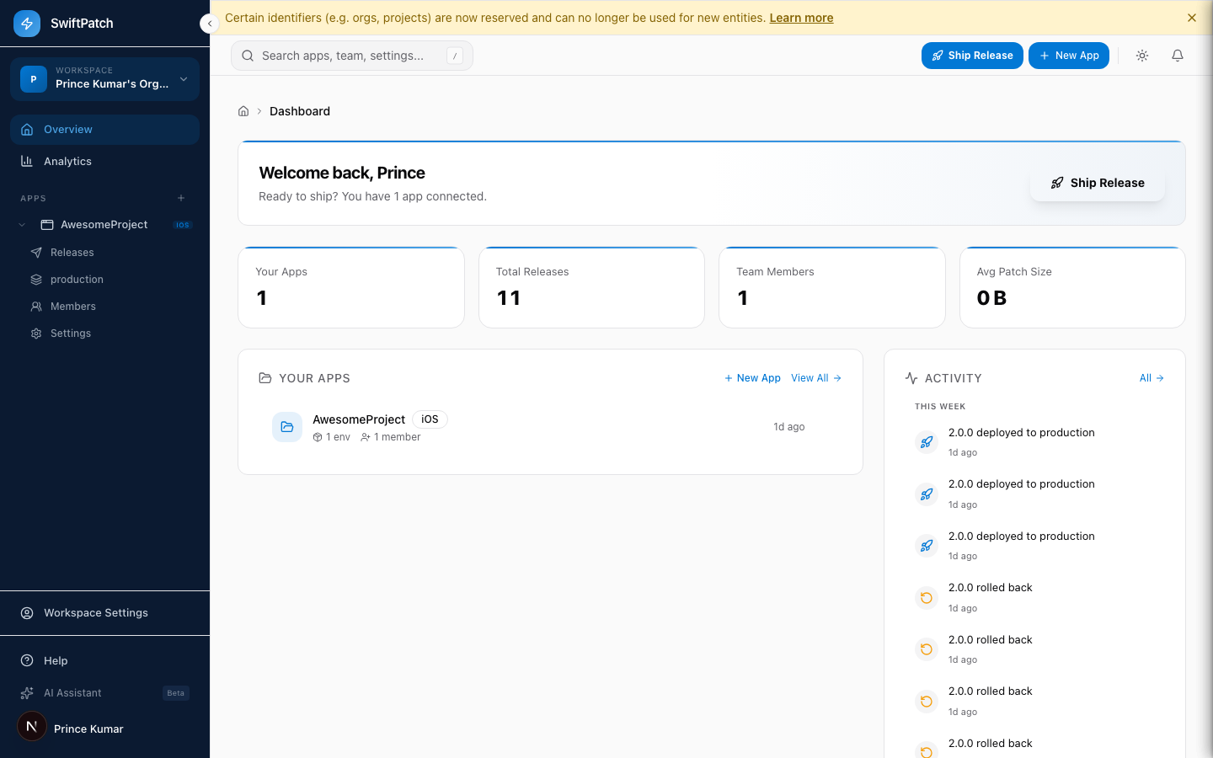
Task: Open the workspace switcher for Prince Kumar's Org
Action: pyautogui.click(x=104, y=78)
